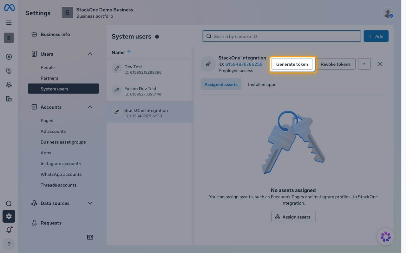This screenshot has width=406, height=253.
Task: Switch to the Installed apps tab
Action: pyautogui.click(x=262, y=84)
